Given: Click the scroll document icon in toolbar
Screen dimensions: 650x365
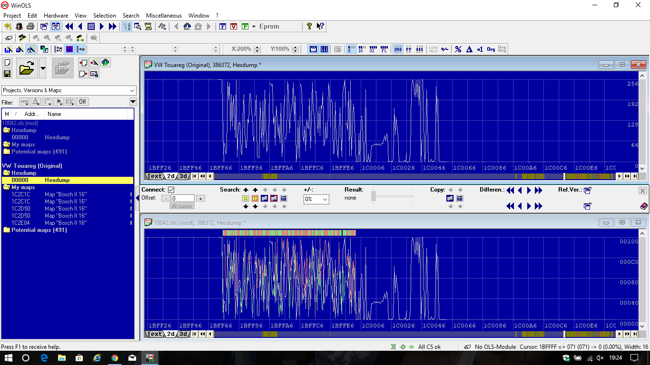Looking at the screenshot, I should pyautogui.click(x=148, y=27).
